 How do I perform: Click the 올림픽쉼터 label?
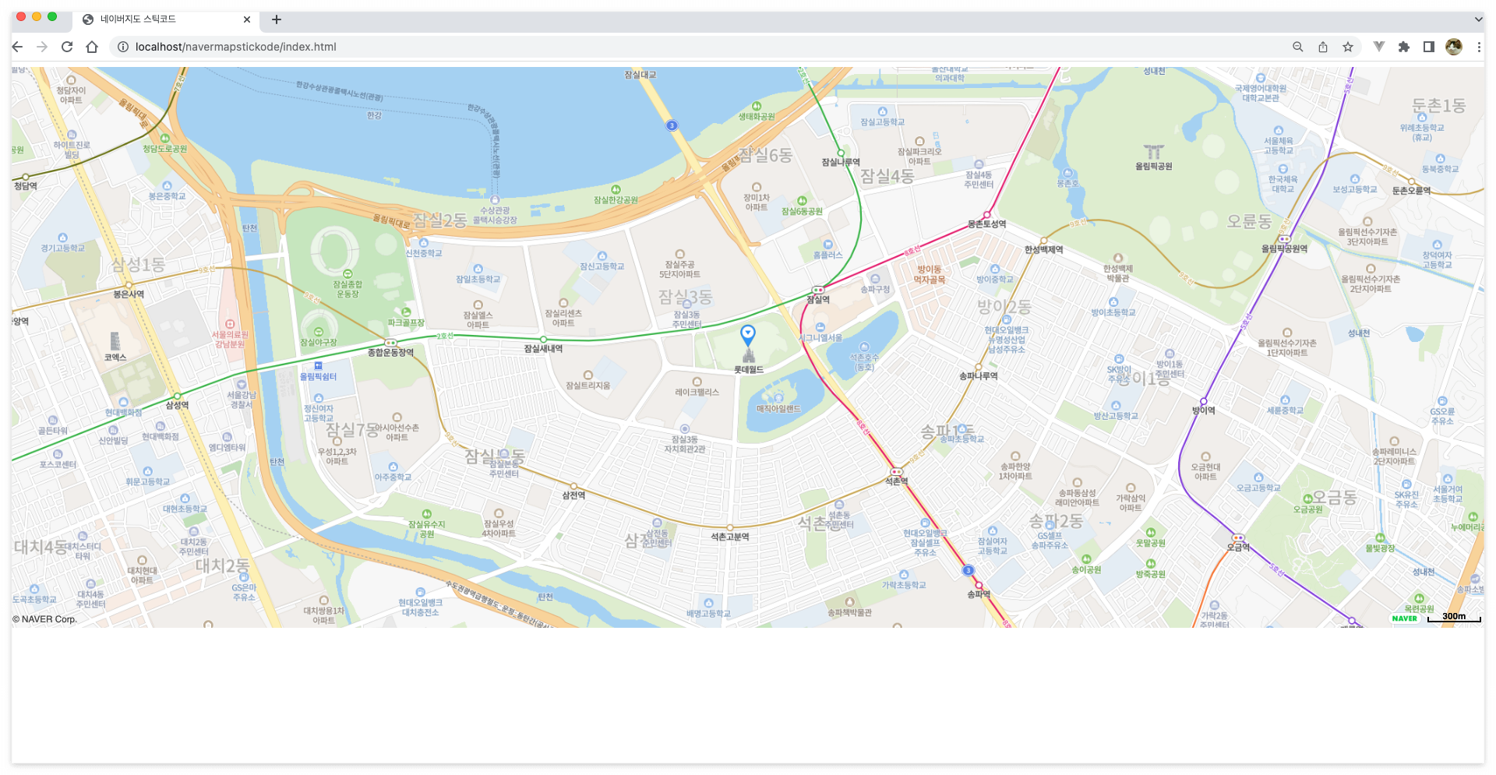coord(318,377)
